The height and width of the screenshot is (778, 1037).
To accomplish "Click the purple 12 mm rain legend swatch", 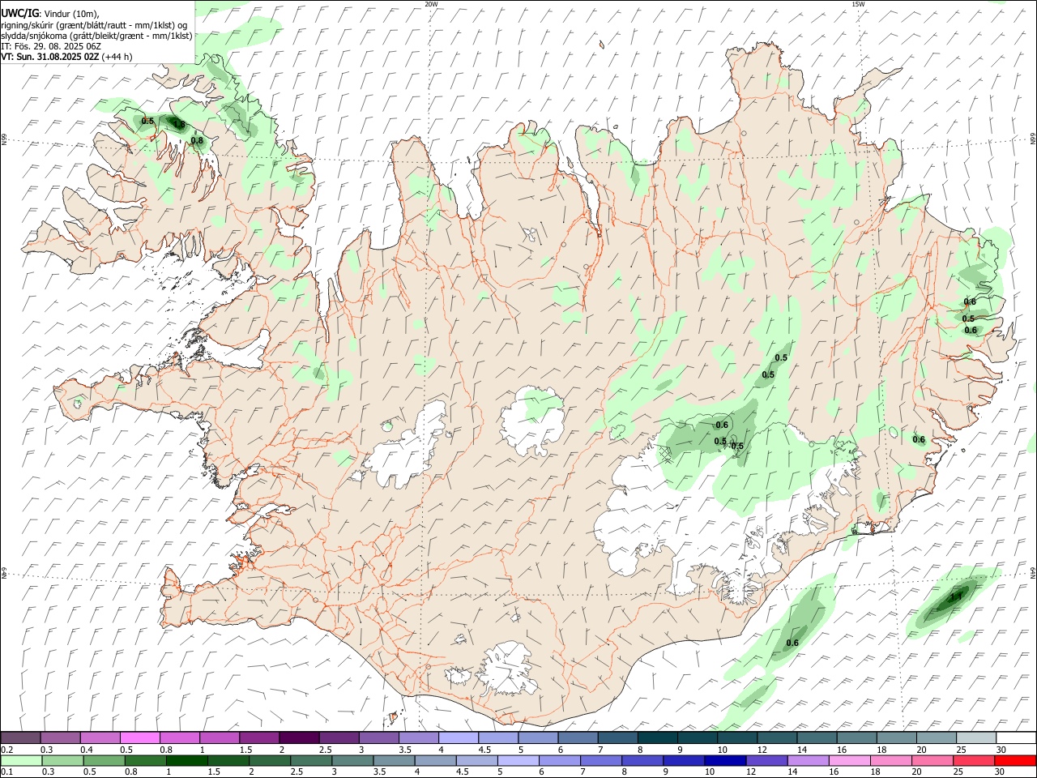I will (766, 760).
